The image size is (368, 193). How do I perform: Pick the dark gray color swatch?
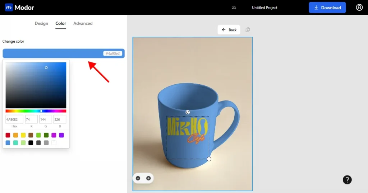click(38, 143)
